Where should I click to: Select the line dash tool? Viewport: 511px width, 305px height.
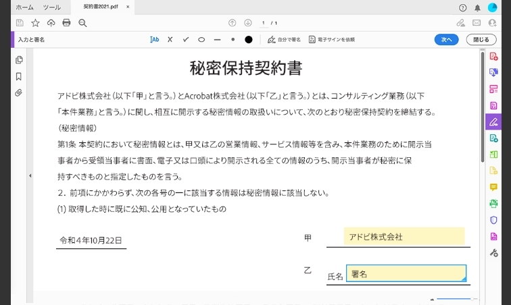click(218, 40)
